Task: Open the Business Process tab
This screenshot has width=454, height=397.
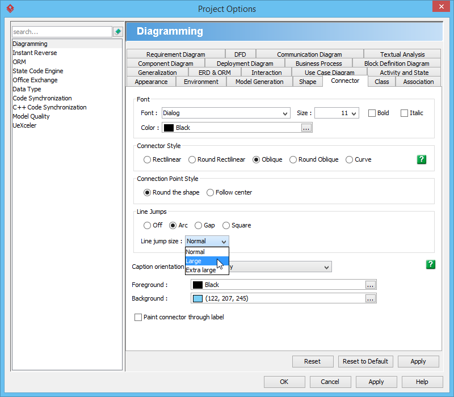Action: (318, 64)
